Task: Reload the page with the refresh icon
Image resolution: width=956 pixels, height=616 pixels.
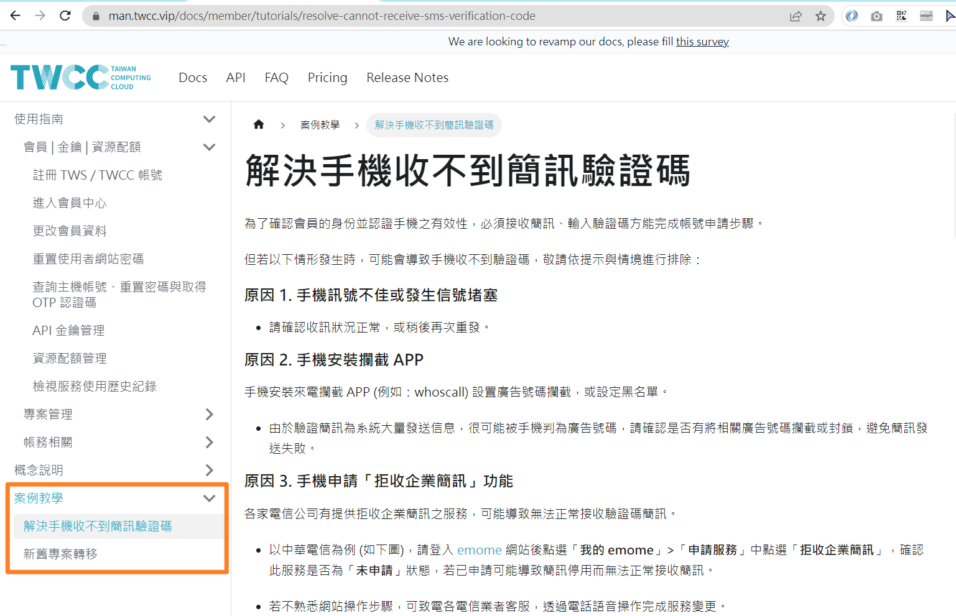Action: (x=65, y=16)
